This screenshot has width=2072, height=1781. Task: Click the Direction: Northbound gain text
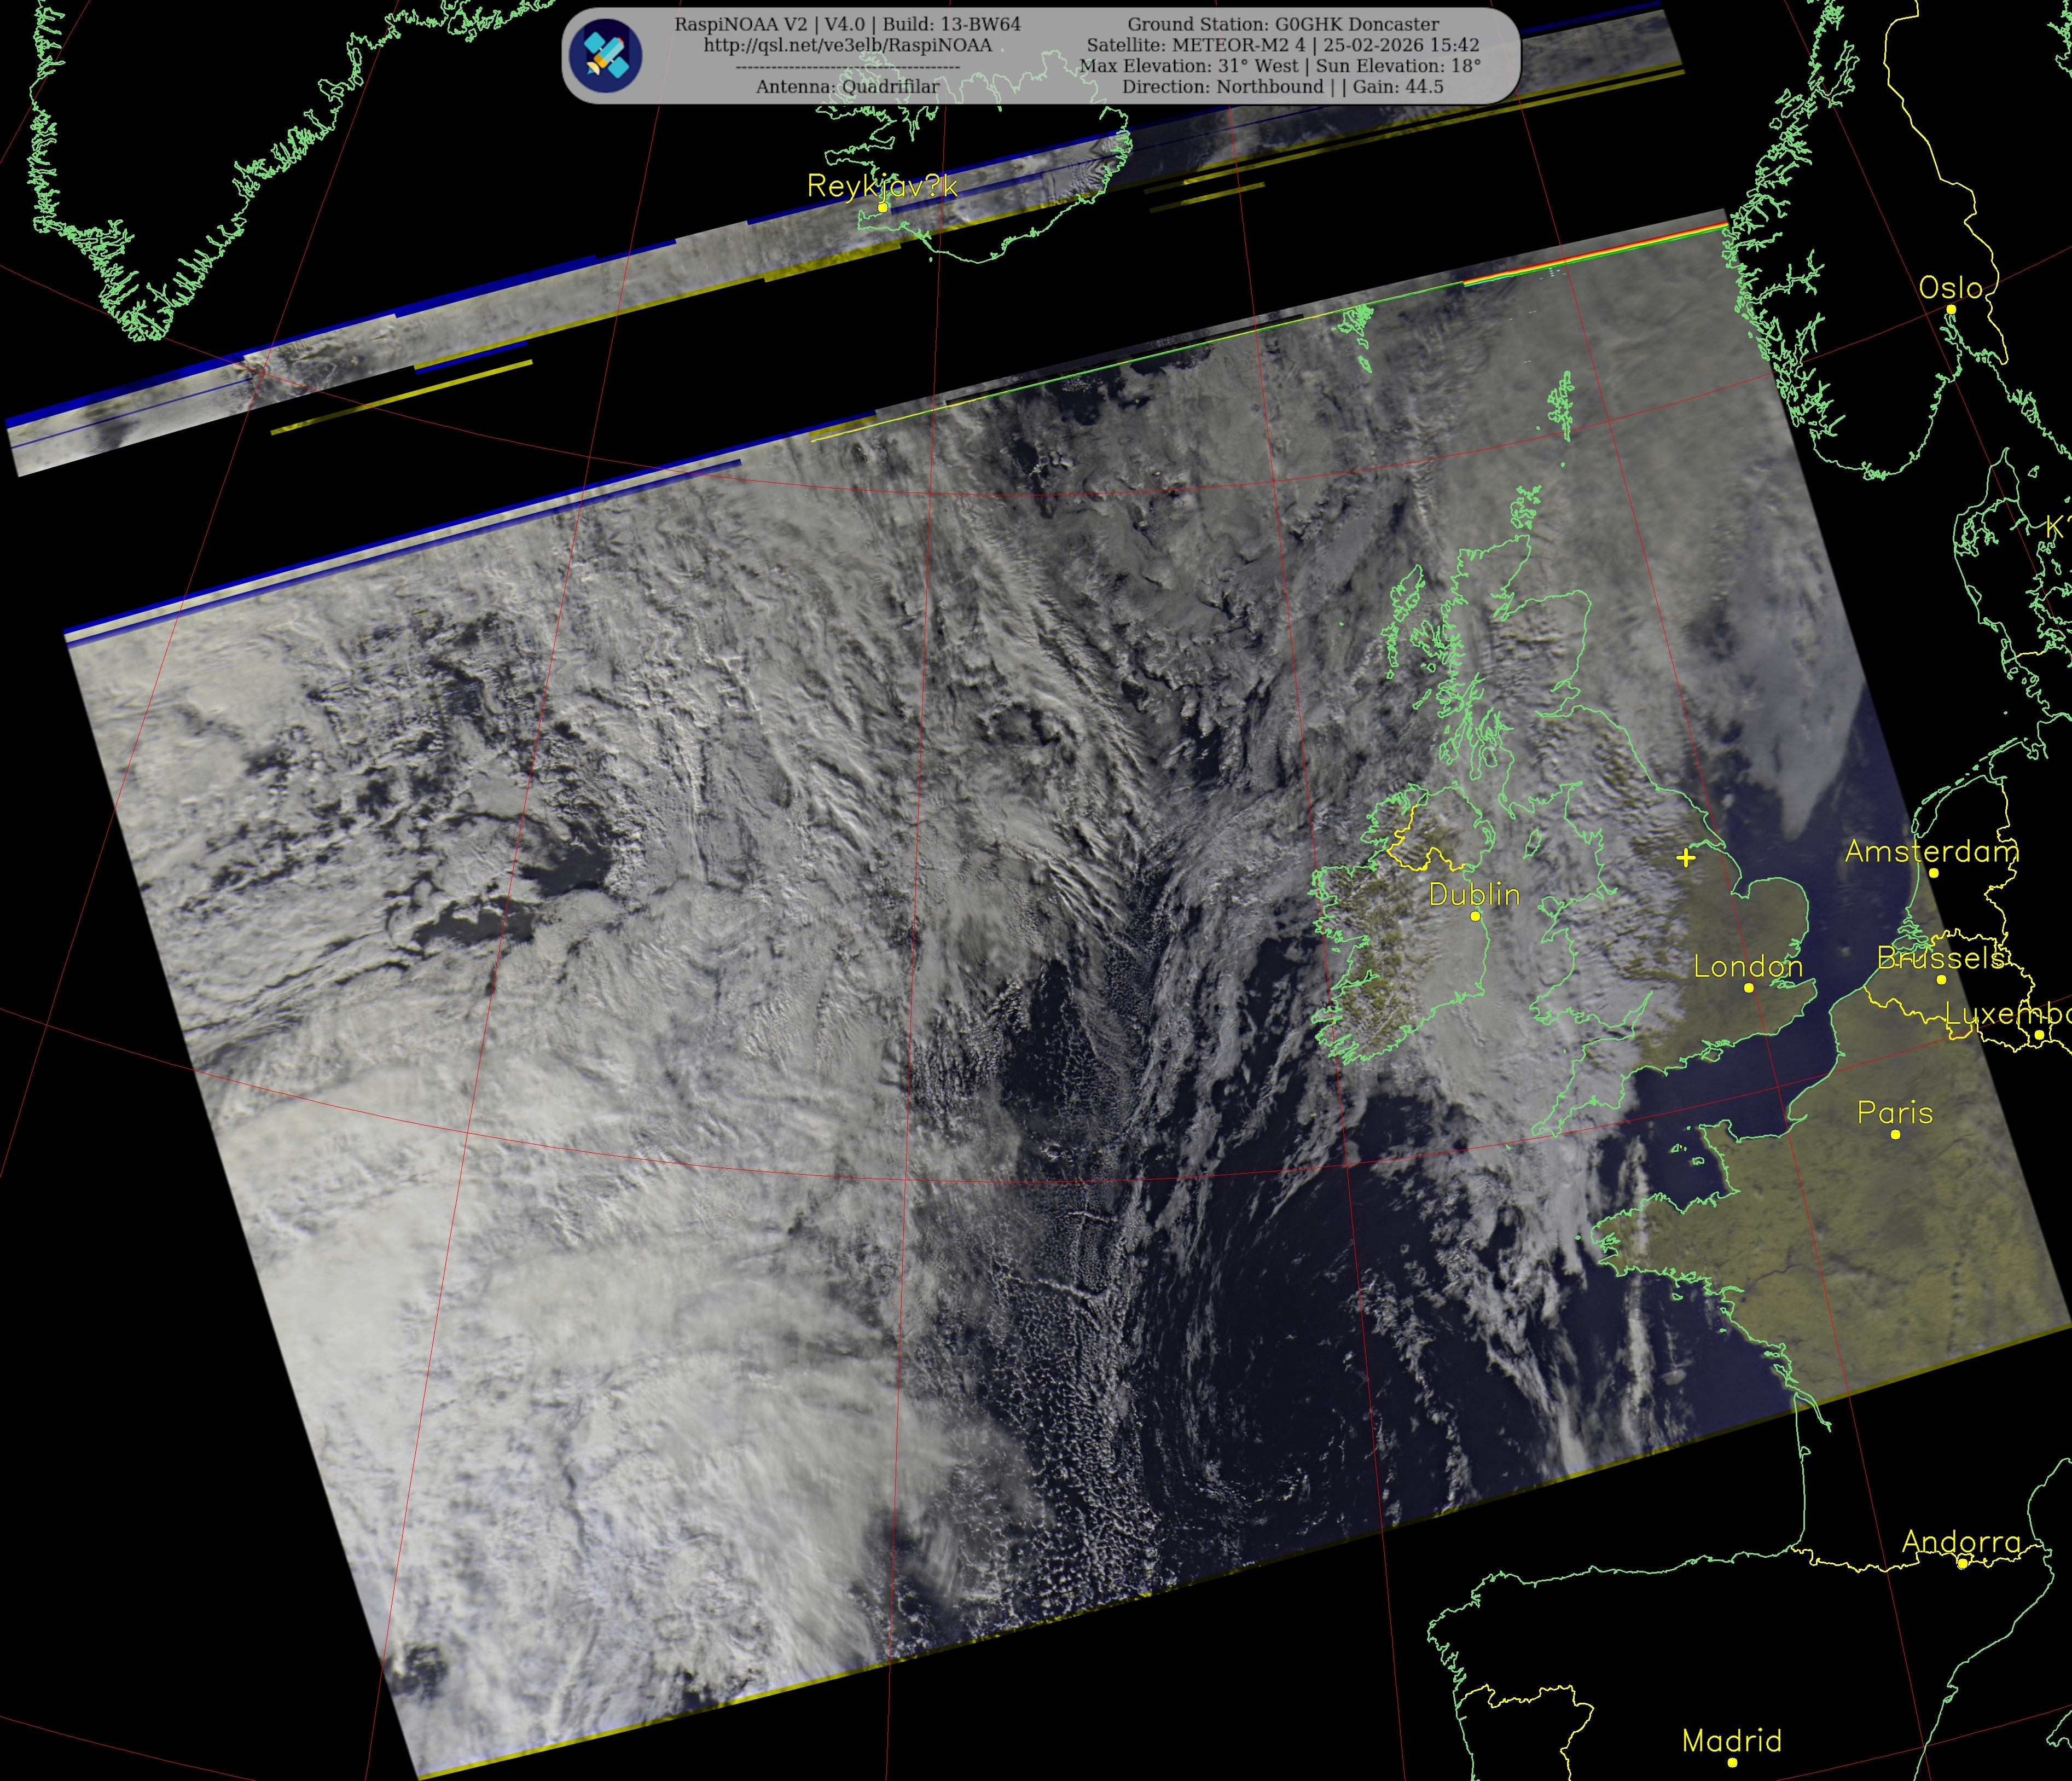(1283, 87)
